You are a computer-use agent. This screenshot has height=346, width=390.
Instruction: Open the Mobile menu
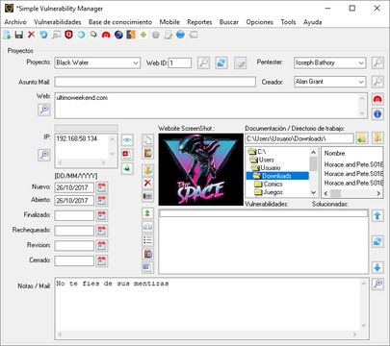(169, 22)
